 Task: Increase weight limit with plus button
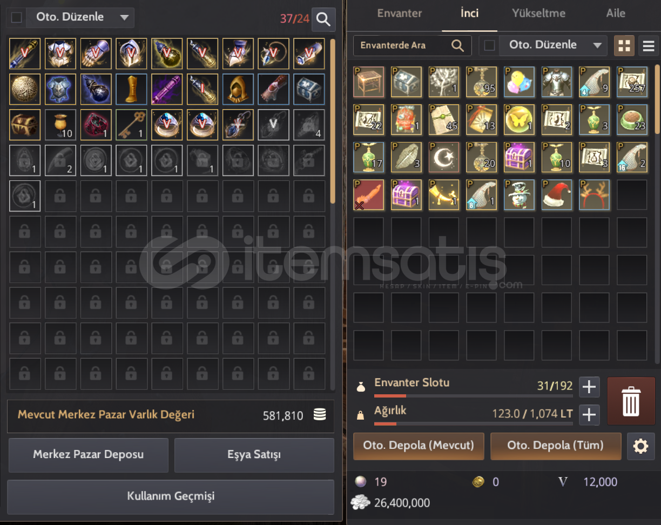point(589,415)
